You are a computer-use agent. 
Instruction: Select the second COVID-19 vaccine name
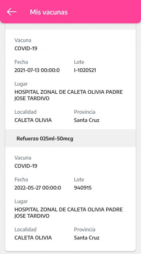(26, 166)
